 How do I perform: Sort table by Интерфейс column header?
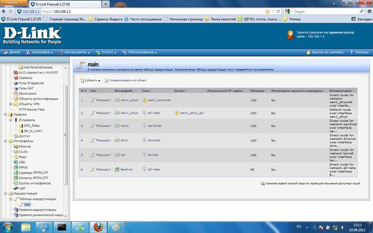(125, 91)
